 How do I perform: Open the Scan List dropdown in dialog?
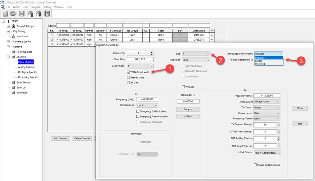pos(196,60)
